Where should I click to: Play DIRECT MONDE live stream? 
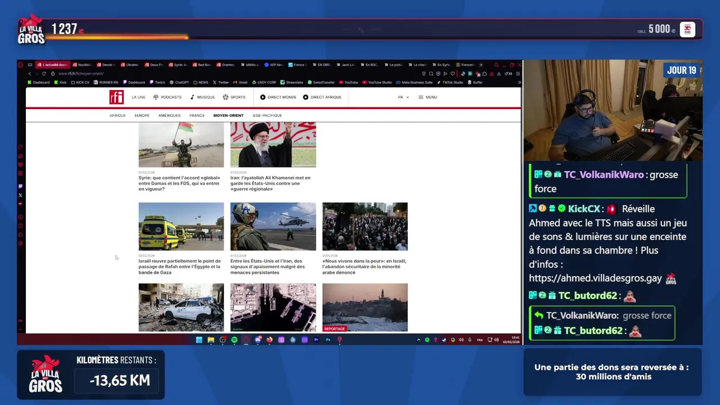coord(278,97)
